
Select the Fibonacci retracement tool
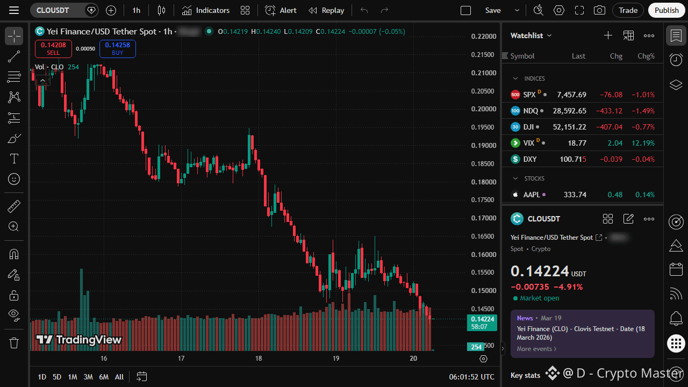[x=14, y=77]
